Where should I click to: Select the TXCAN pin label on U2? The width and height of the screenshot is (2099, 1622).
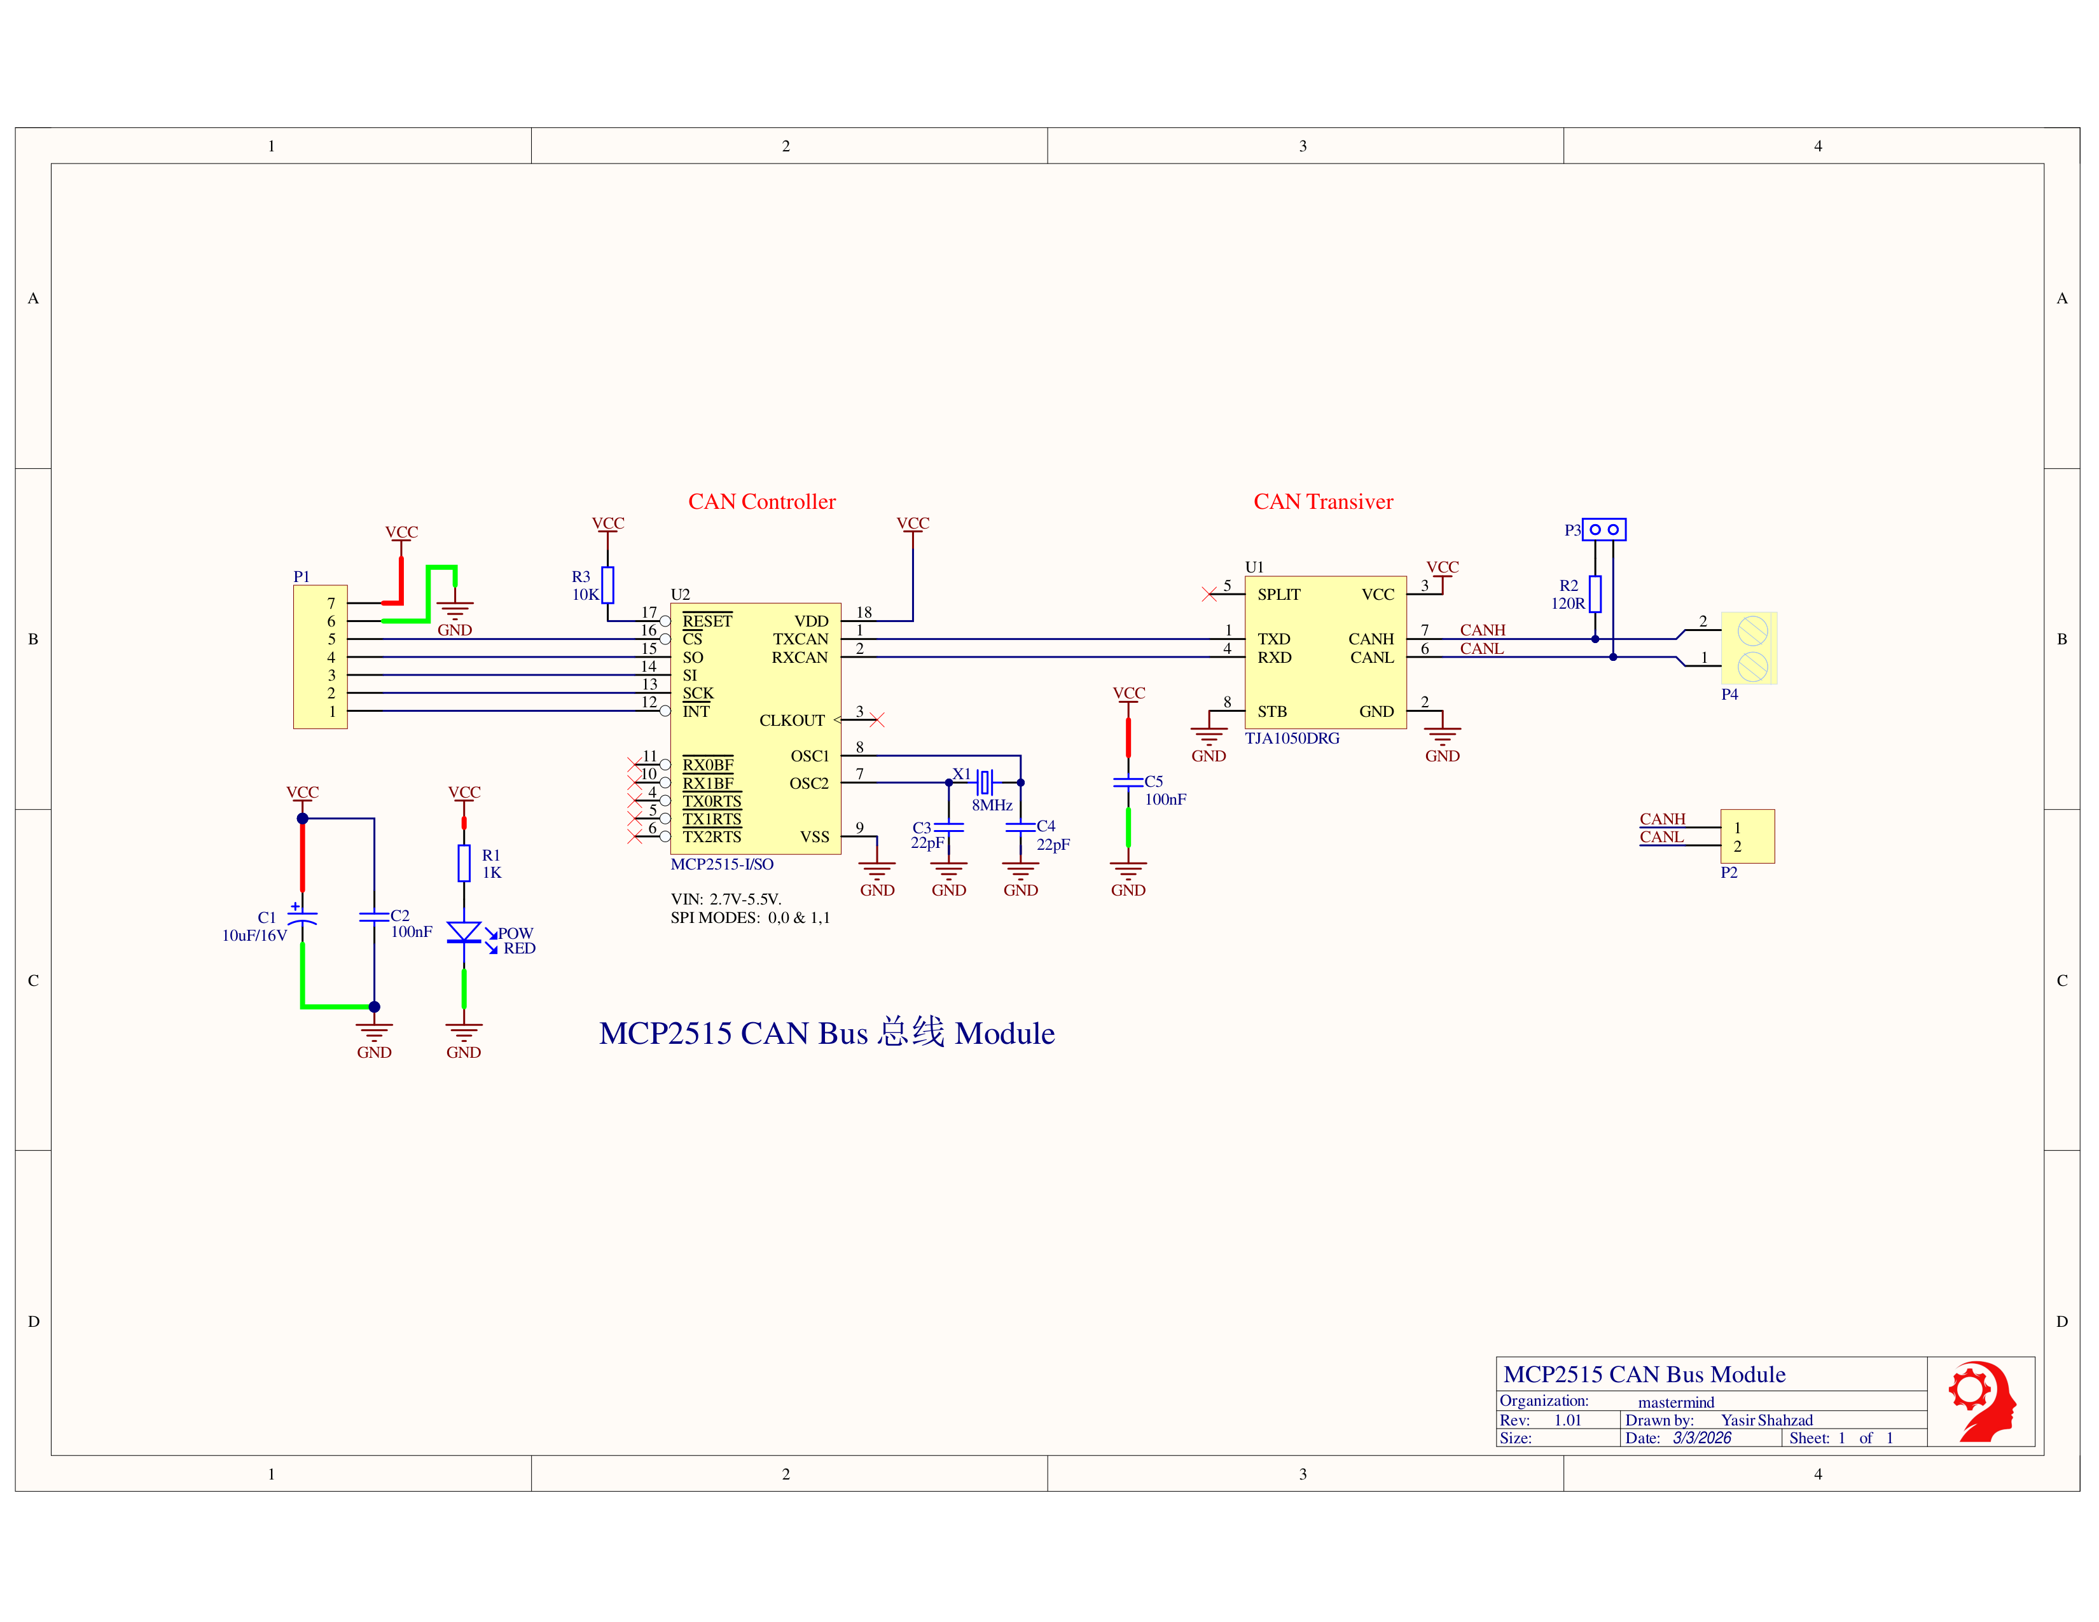(800, 639)
